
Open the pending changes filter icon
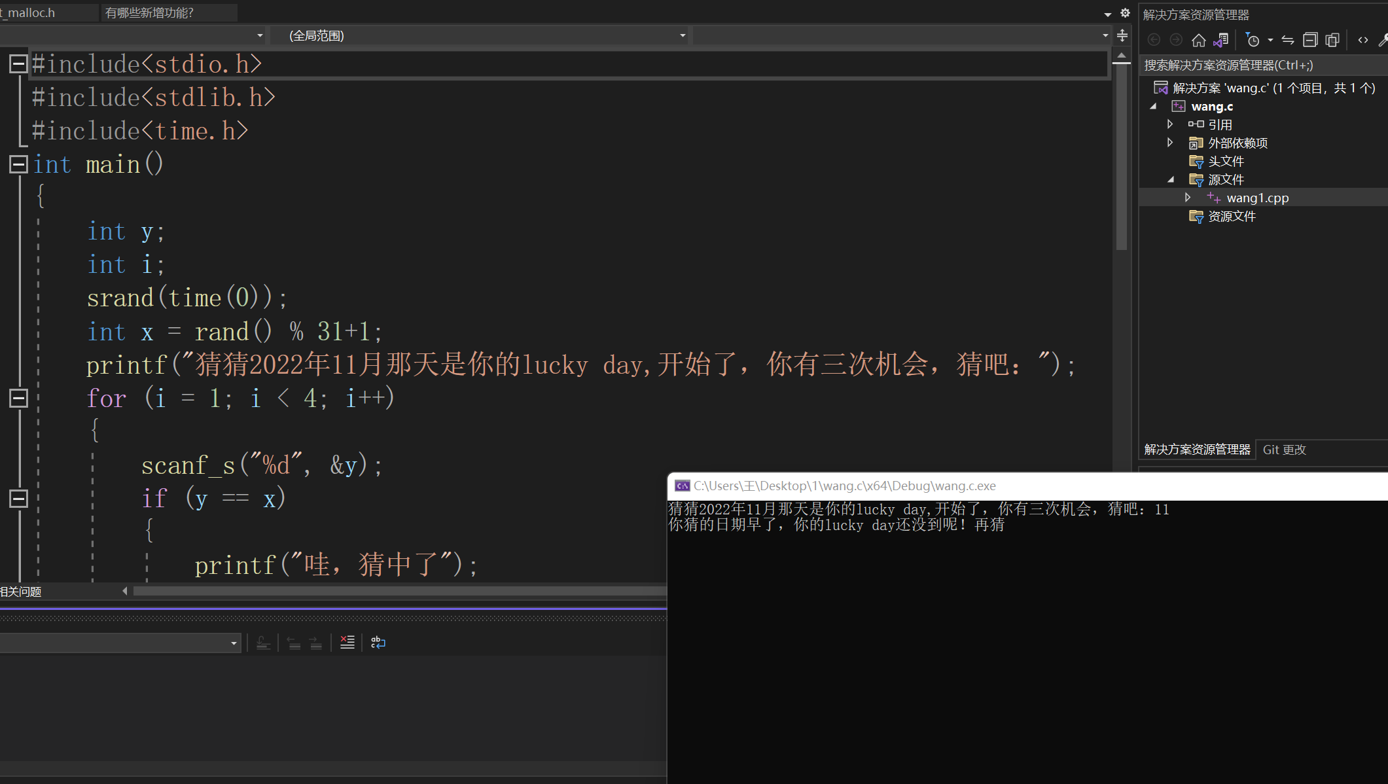[1253, 41]
